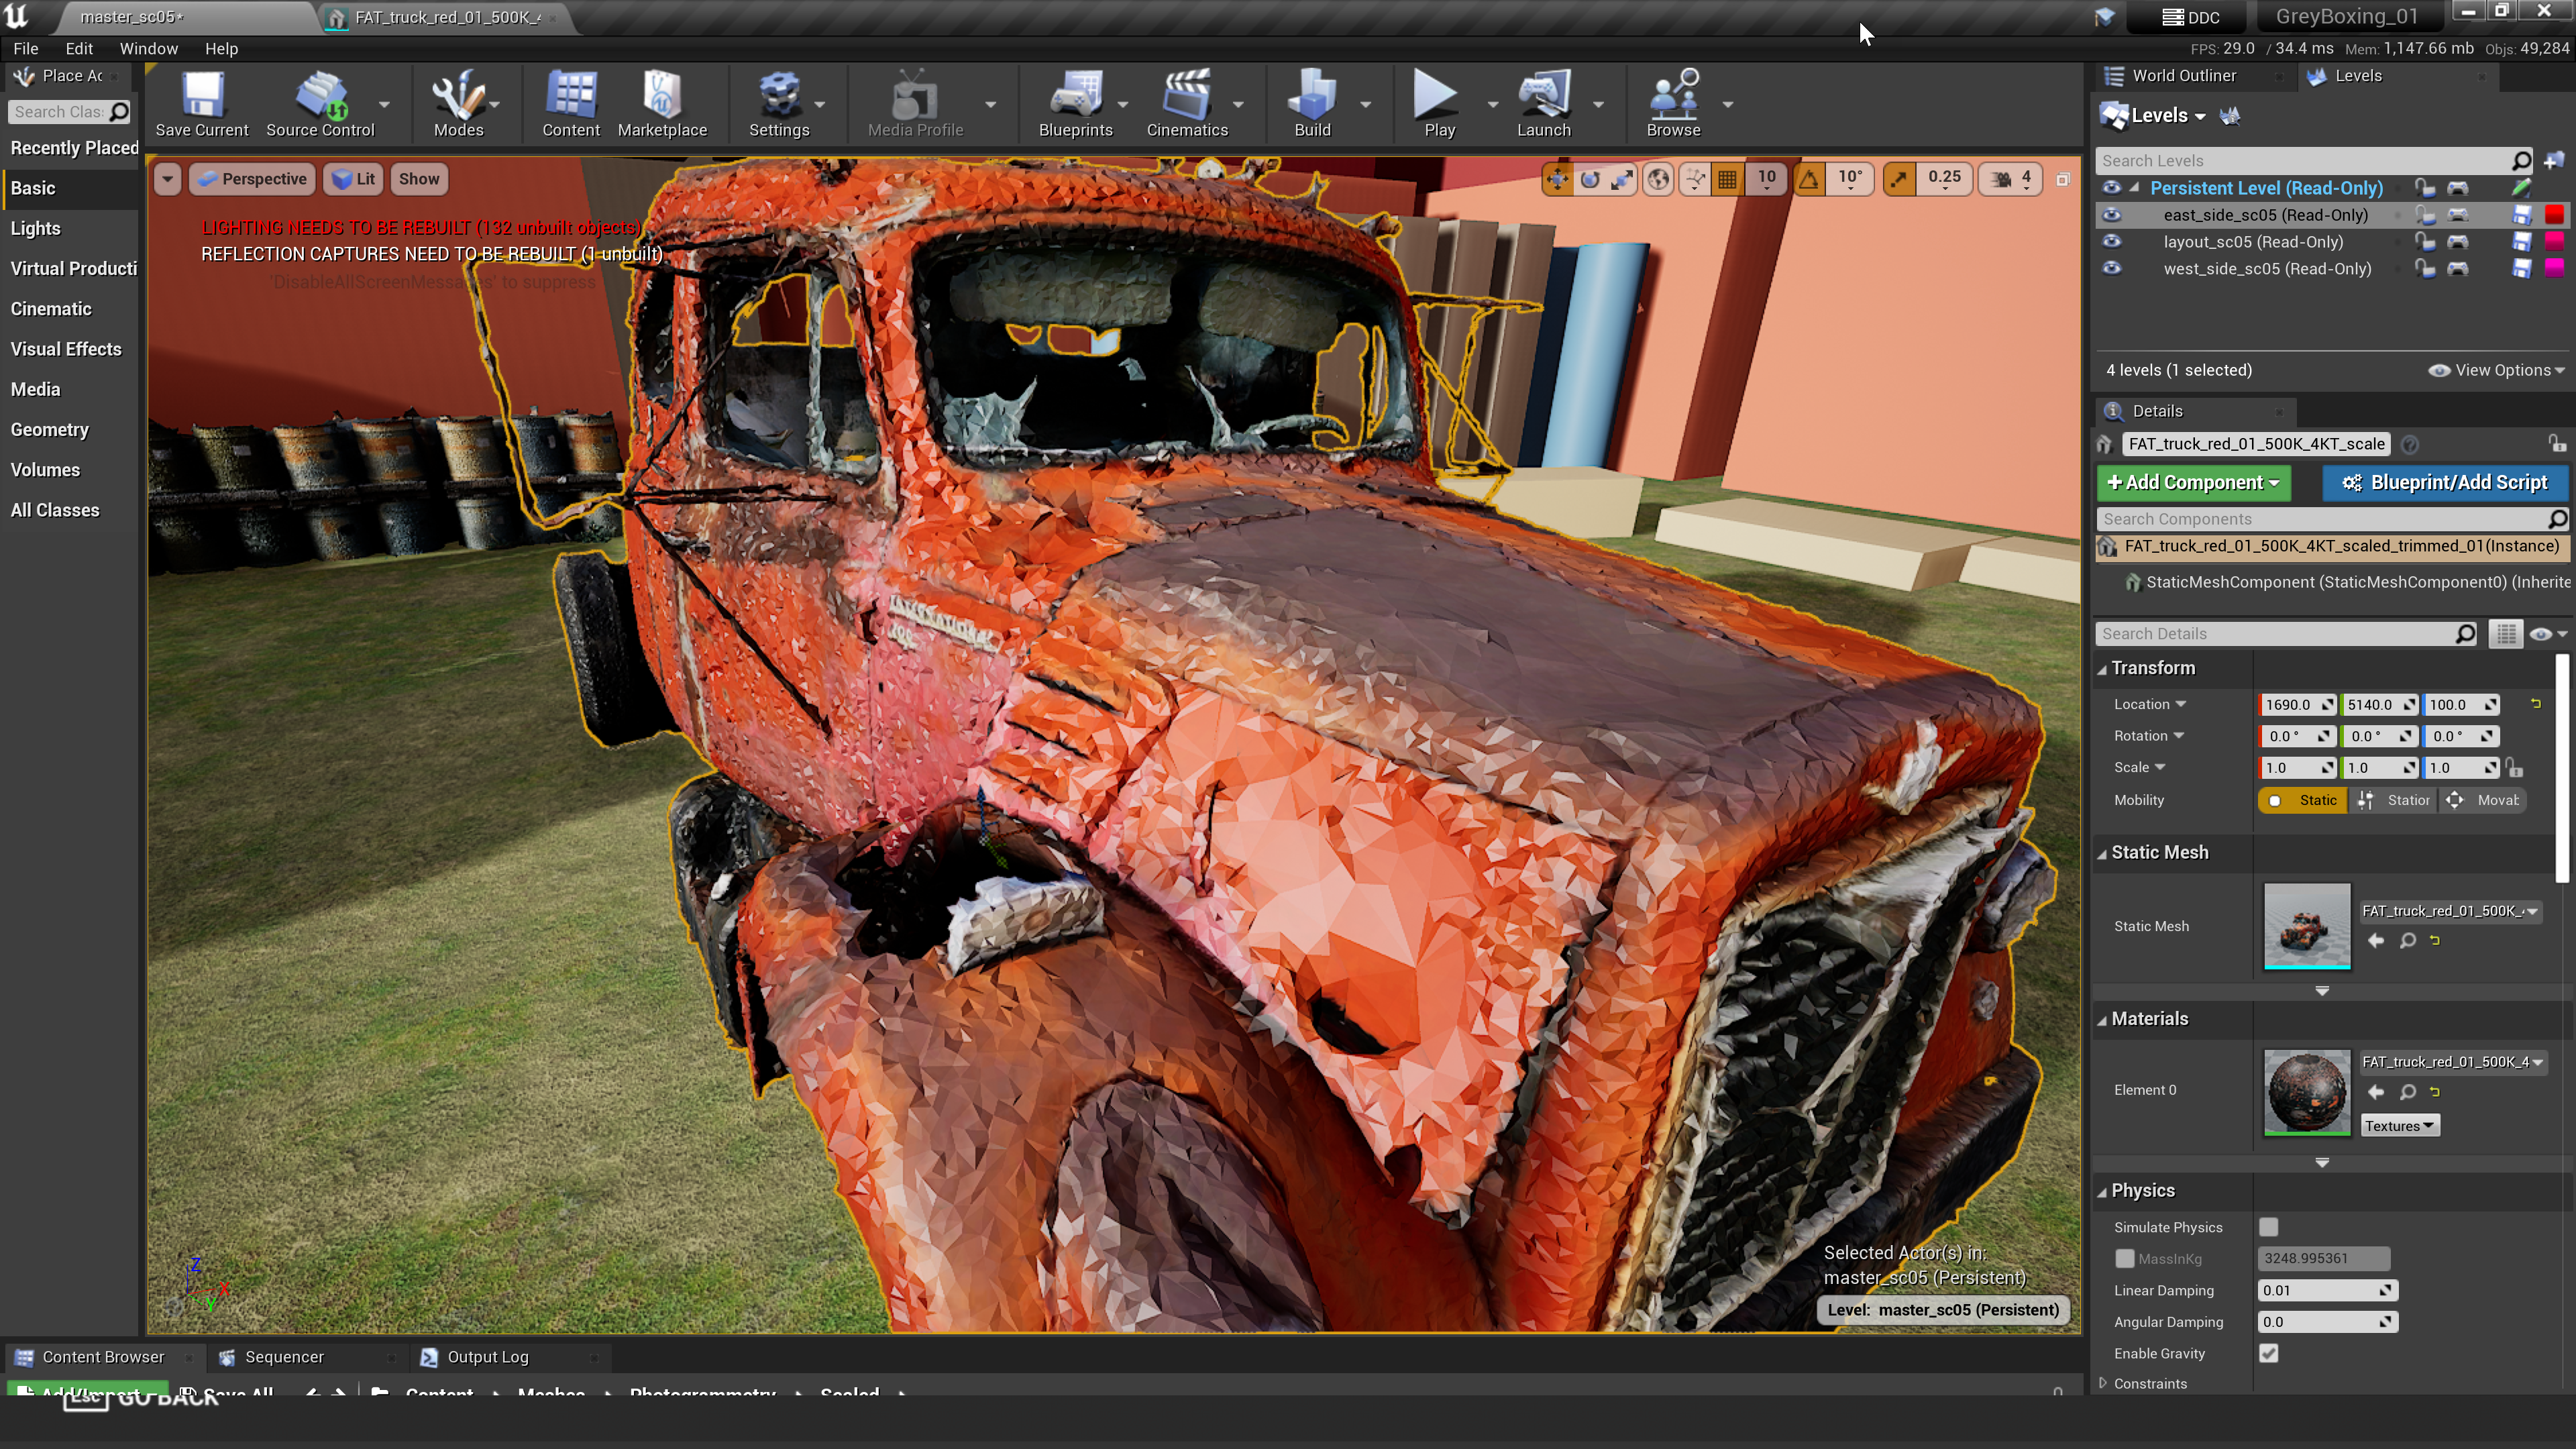Toggle world/local coordinate system globe icon
Viewport: 2576px width, 1449px height.
coord(1658,179)
